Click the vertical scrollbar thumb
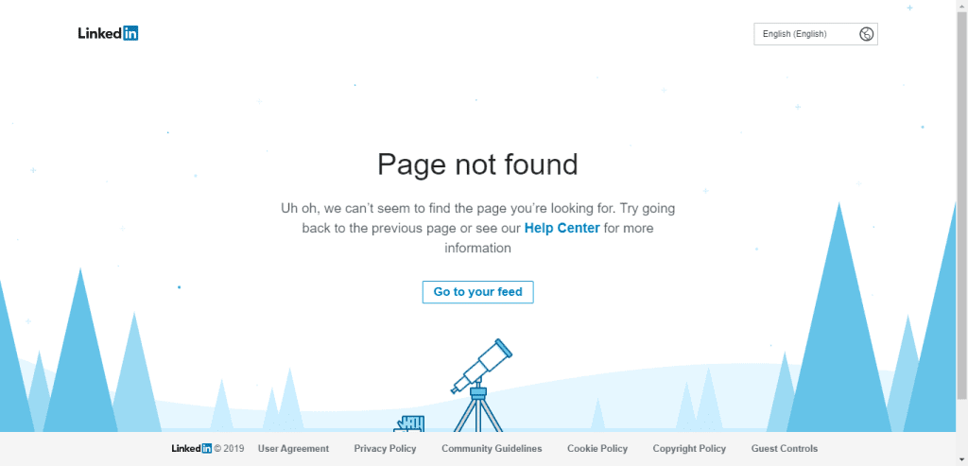The width and height of the screenshot is (968, 466). 961,203
